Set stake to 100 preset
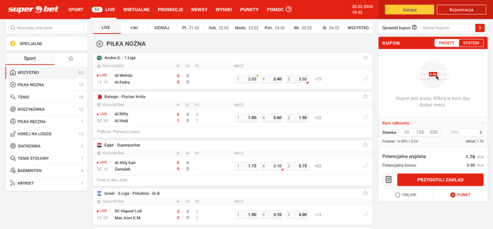The height and width of the screenshot is (229, 493). coord(420,132)
